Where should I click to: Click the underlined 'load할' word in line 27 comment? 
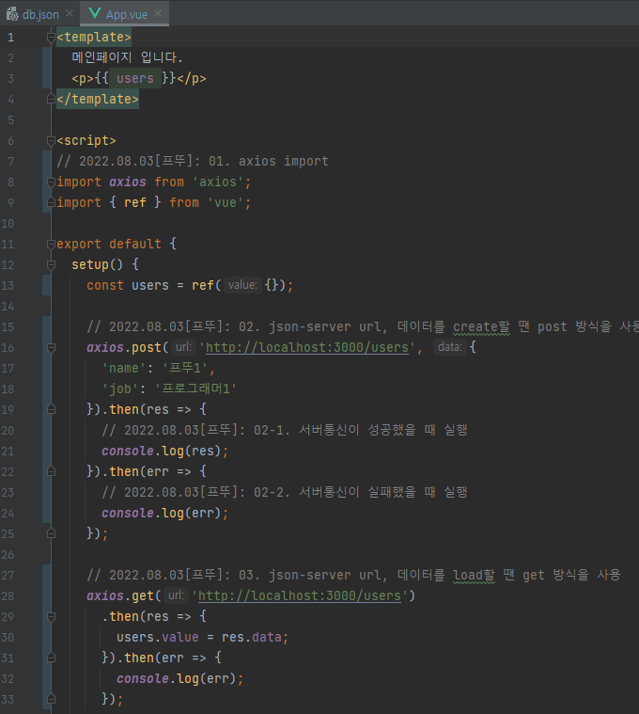(x=474, y=575)
